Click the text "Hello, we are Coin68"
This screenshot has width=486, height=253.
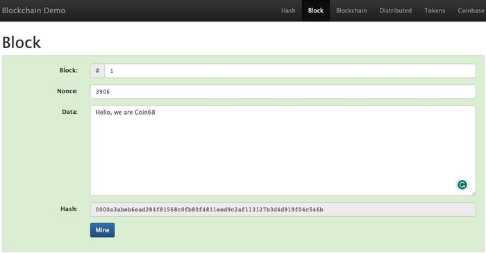(x=125, y=113)
